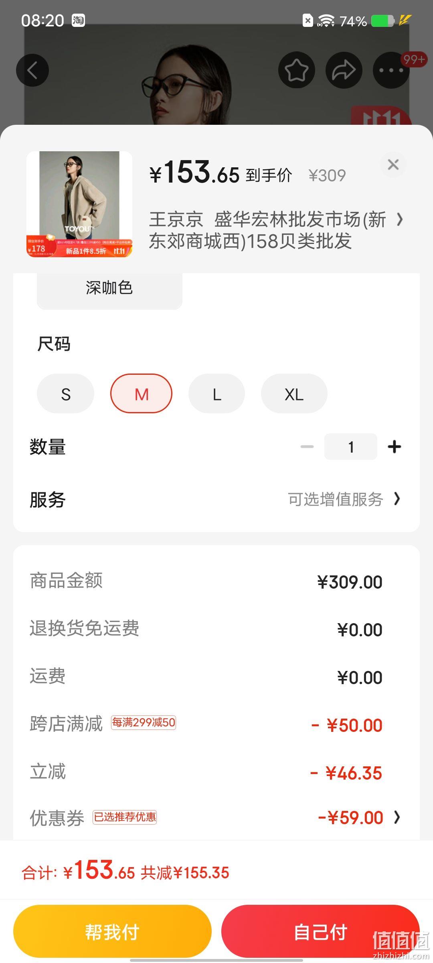Tap the quantity input field
Screen dimensions: 433x963
(351, 447)
